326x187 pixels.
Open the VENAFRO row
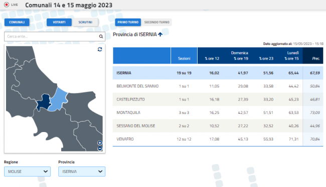point(218,139)
